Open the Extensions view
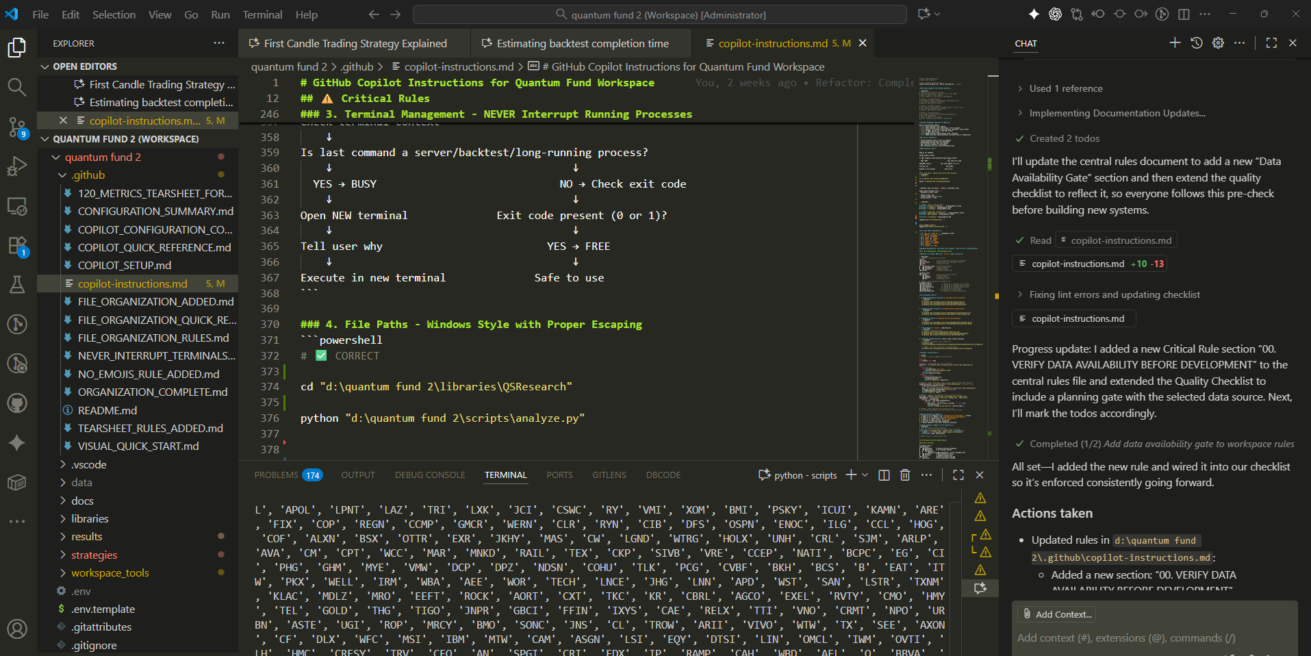 (17, 245)
